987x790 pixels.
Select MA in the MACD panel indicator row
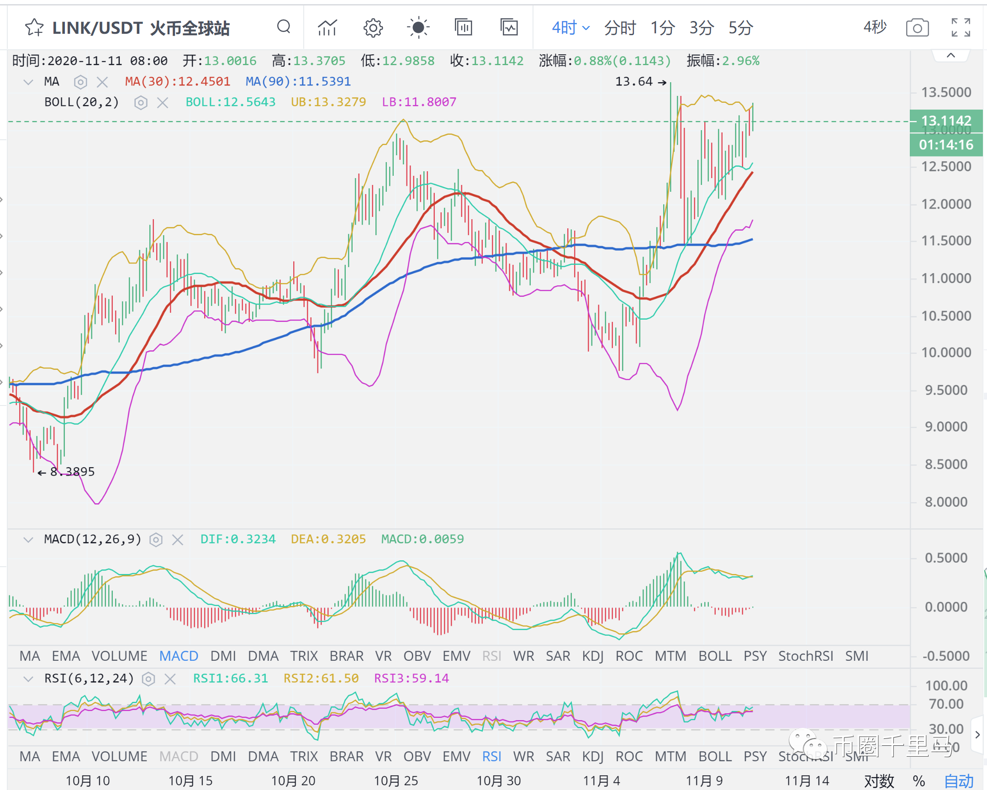click(x=30, y=655)
